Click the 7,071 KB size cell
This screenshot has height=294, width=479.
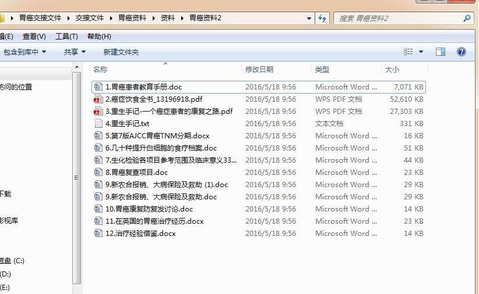click(x=408, y=87)
